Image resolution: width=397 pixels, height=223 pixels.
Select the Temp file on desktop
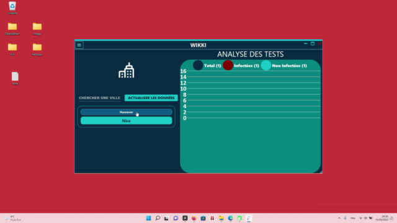click(x=15, y=79)
